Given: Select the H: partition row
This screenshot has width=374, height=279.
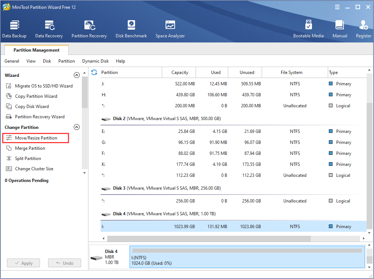Looking at the screenshot, I should coord(233,95).
